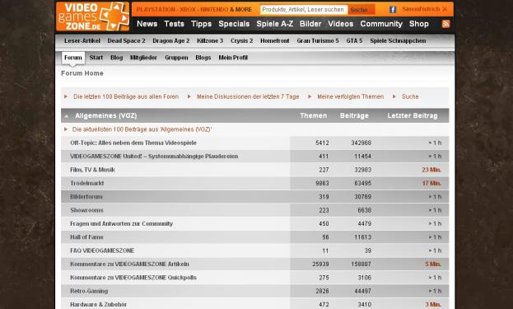Viewport: 513px width, 309px height.
Task: Open the Hall of Fame forum
Action: (86, 237)
